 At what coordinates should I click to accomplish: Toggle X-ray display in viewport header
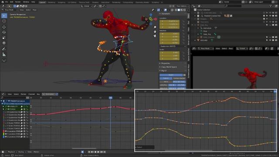[172, 10]
